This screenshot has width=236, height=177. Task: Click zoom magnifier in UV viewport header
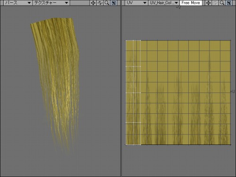(x=222, y=3)
